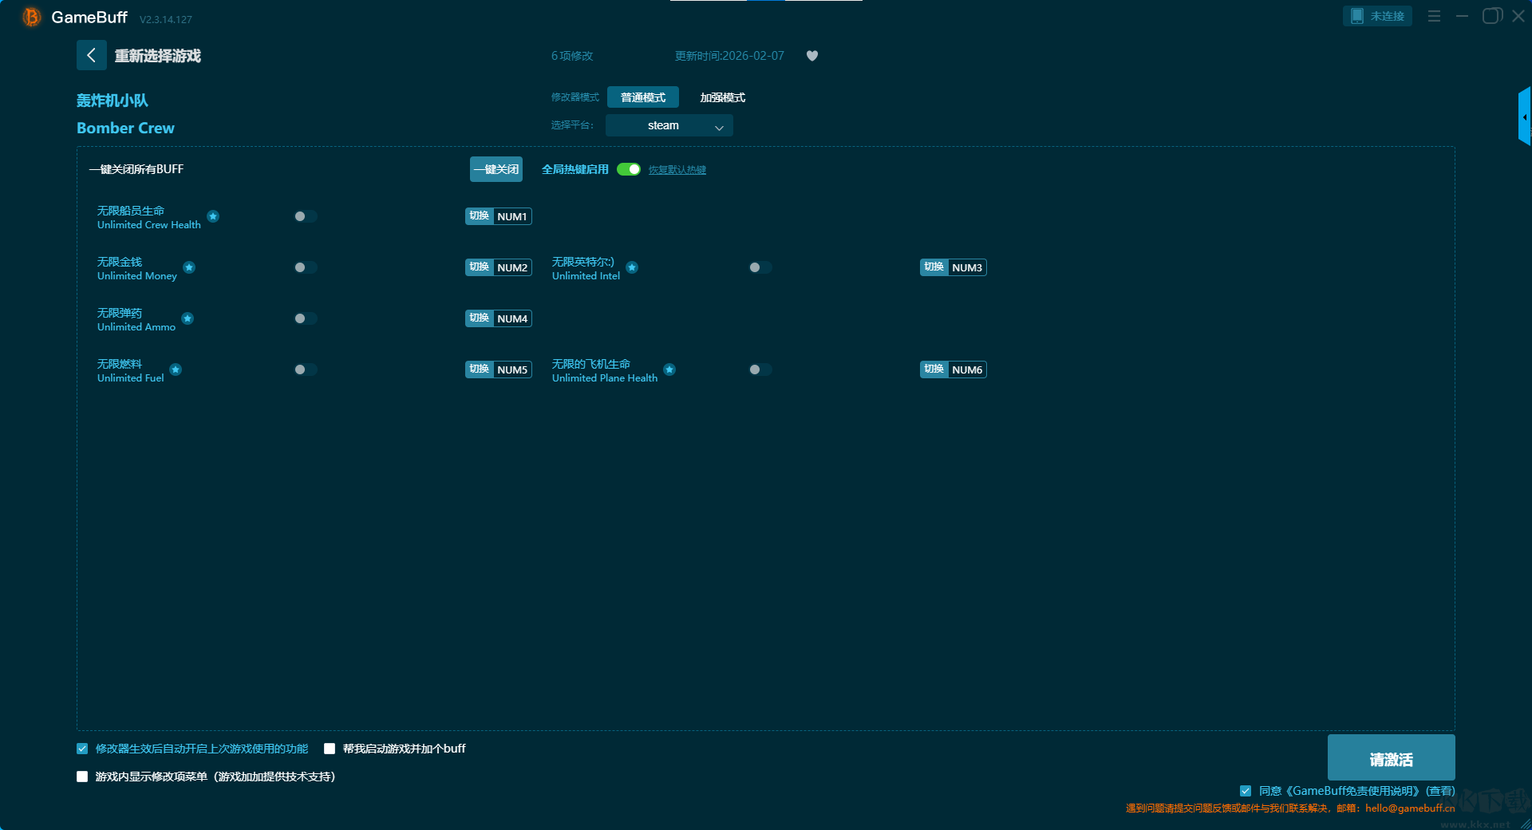Open the hamburger menu in title bar
Image resolution: width=1532 pixels, height=830 pixels.
(1434, 16)
